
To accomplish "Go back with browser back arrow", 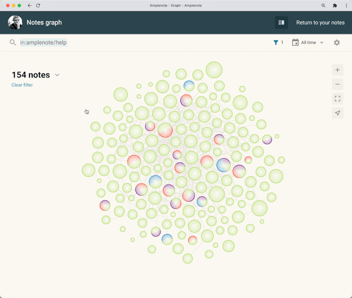I will tap(29, 6).
